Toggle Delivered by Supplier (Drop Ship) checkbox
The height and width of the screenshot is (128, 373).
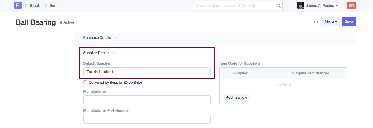[85, 82]
